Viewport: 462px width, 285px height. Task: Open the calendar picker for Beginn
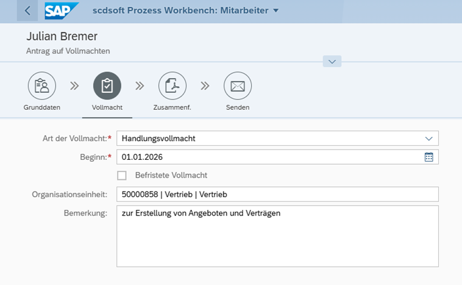point(428,157)
